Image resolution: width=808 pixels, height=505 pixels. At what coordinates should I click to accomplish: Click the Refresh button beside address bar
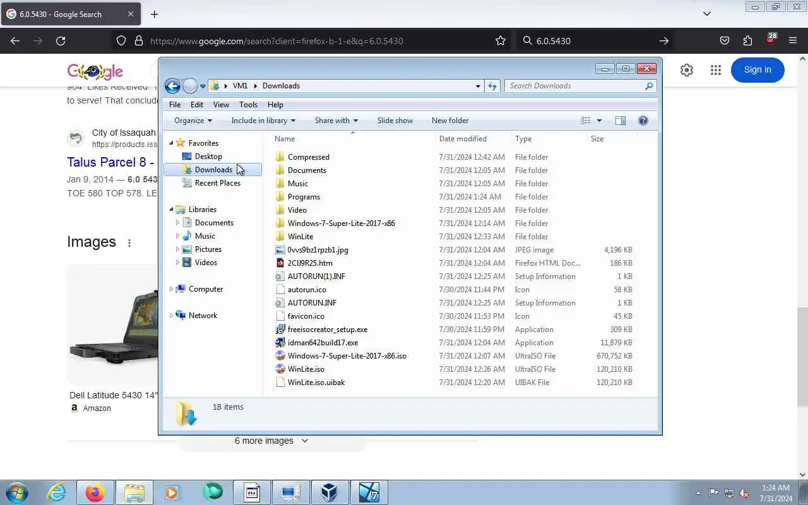pyautogui.click(x=492, y=86)
